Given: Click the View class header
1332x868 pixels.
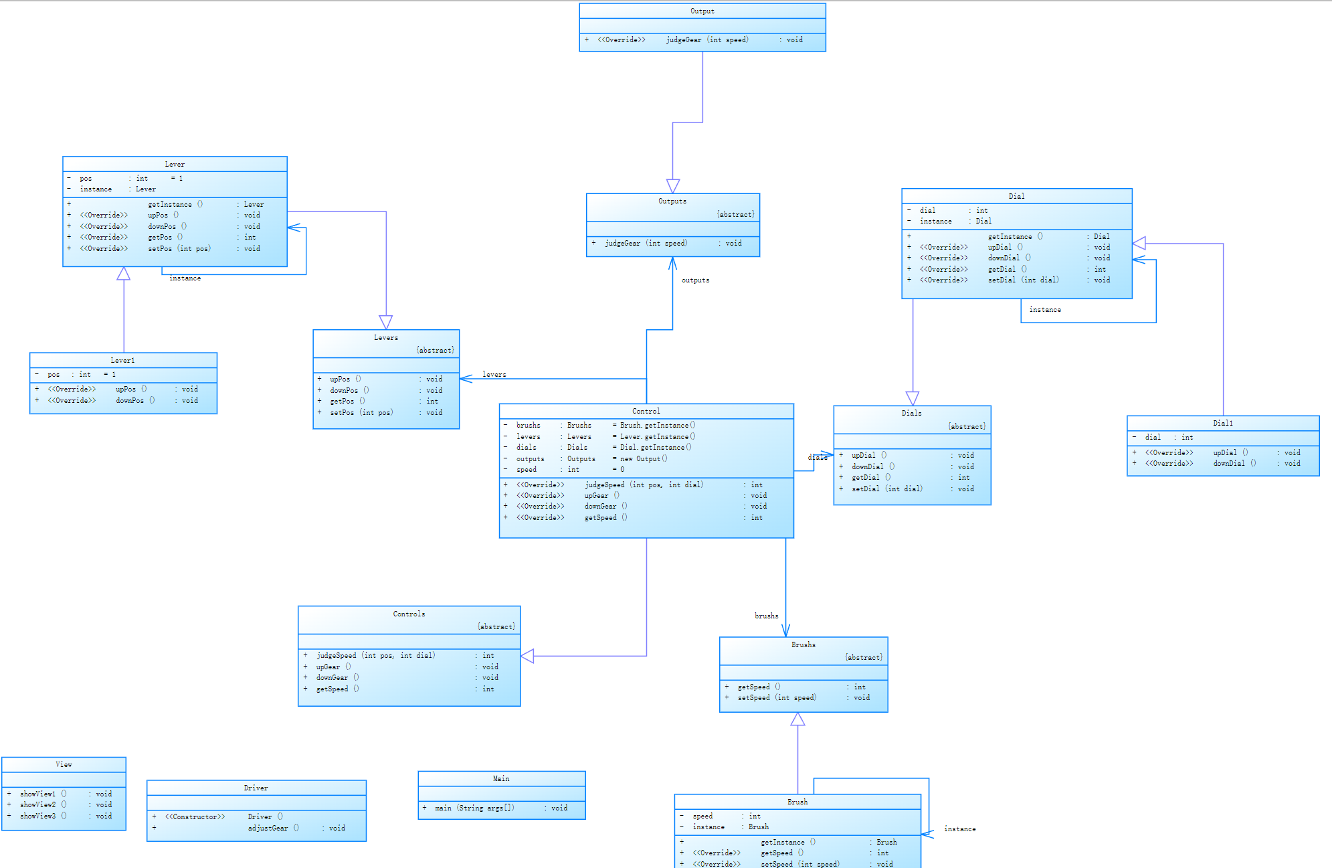Looking at the screenshot, I should [64, 764].
